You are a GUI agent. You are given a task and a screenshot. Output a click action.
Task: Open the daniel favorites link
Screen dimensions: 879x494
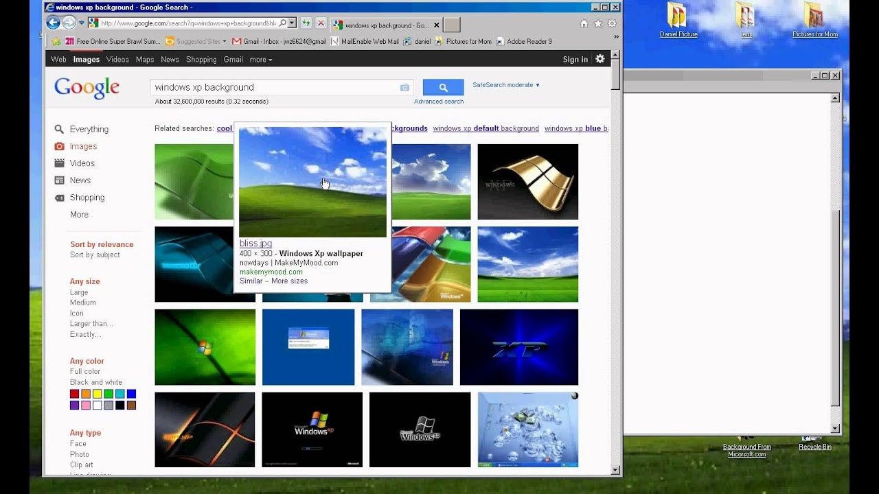(417, 41)
